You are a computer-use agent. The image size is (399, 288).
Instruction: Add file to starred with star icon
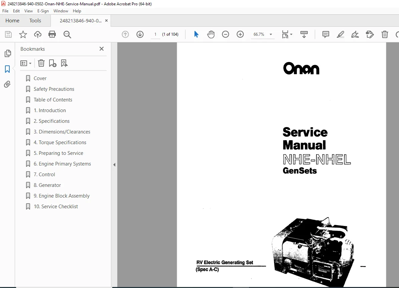click(23, 34)
